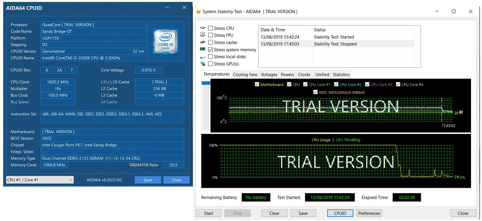The height and width of the screenshot is (221, 482).
Task: Click the Date & Time column header
Action: tap(285, 30)
